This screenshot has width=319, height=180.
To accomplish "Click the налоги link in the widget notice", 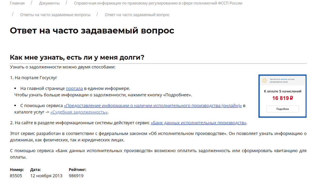I will pyautogui.click(x=284, y=79).
